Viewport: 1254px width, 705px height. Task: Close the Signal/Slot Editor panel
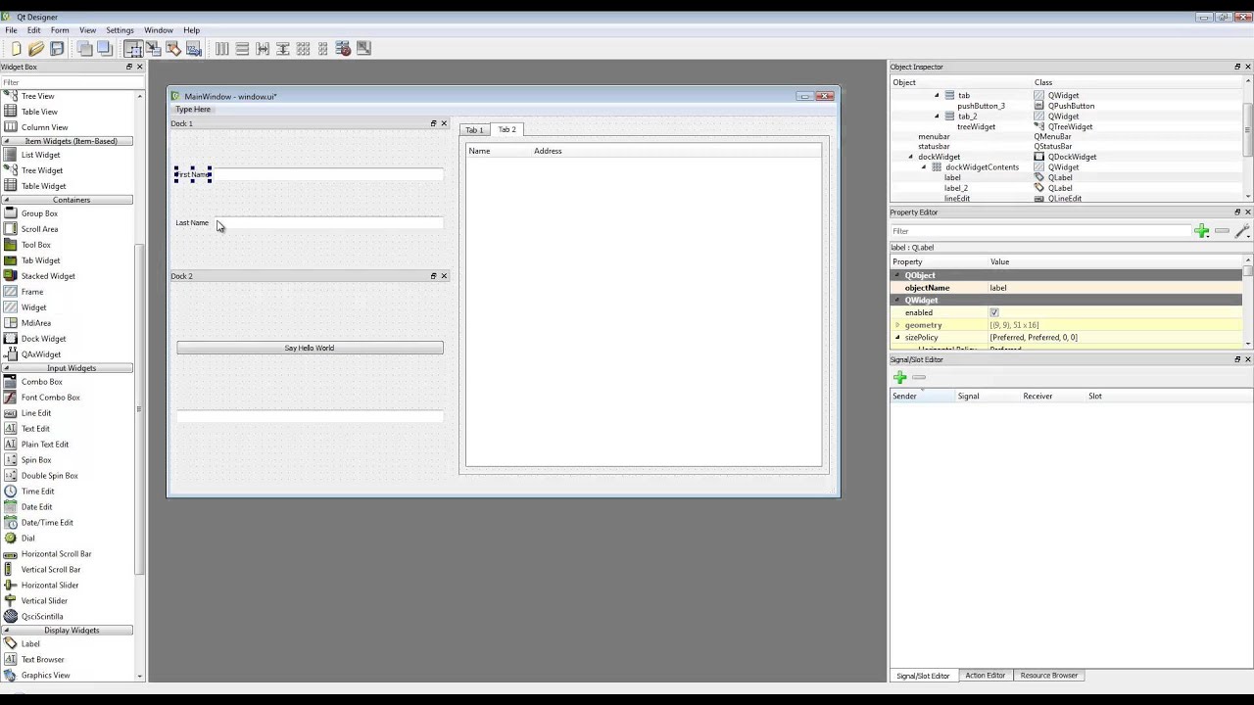1247,359
